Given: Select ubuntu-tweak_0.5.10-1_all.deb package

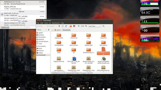Looking at the screenshot, I should click(89, 60).
